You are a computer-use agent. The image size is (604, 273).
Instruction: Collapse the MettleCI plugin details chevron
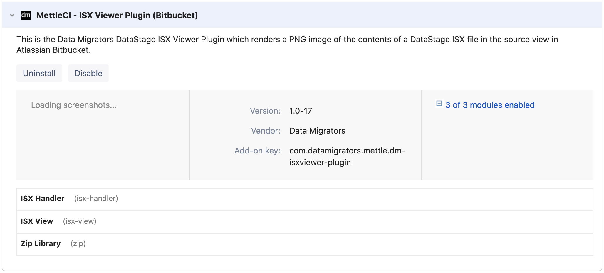click(12, 15)
